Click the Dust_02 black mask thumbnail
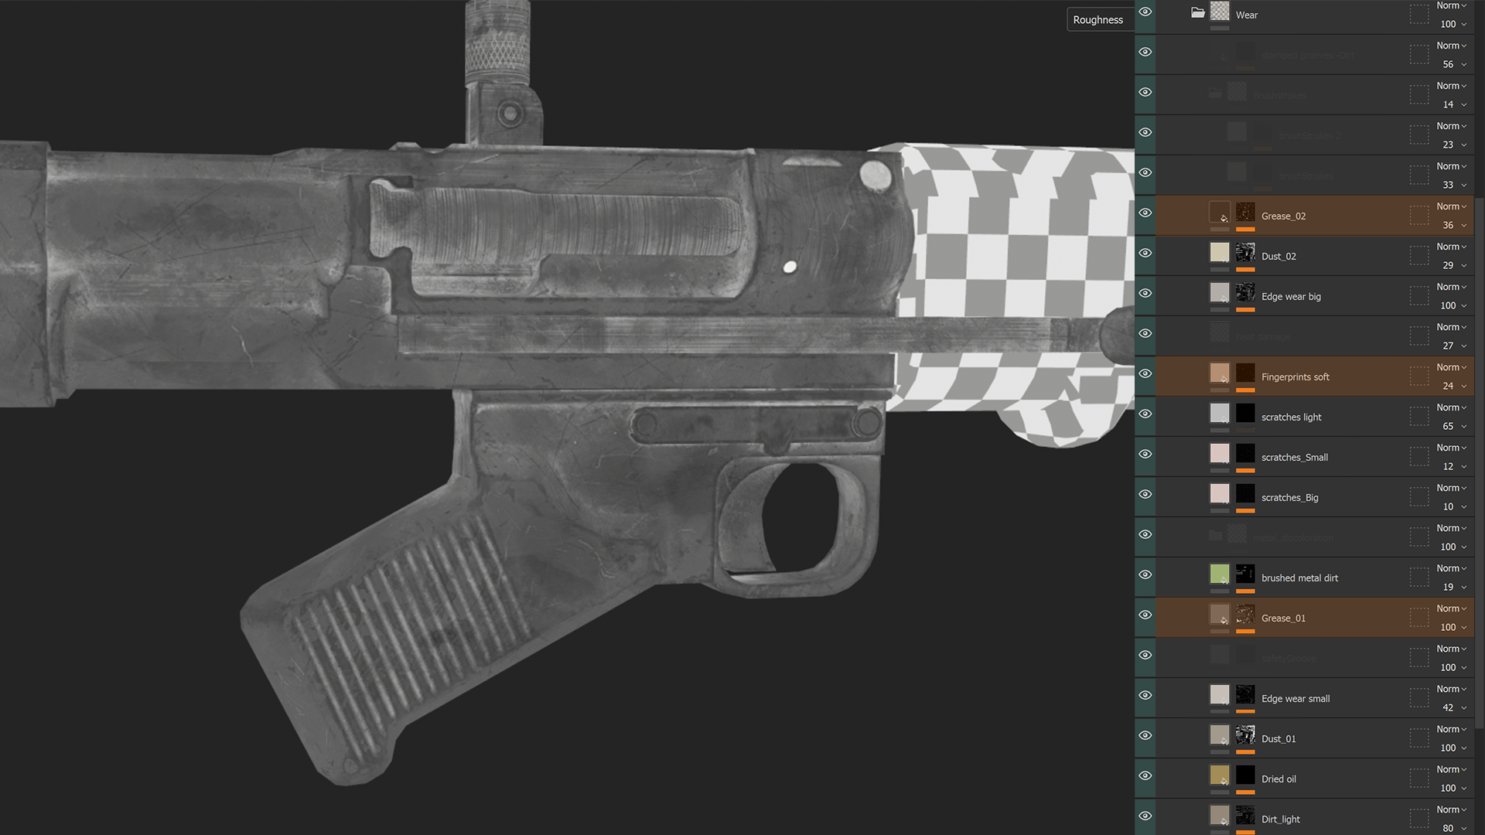This screenshot has width=1485, height=835. (x=1245, y=253)
